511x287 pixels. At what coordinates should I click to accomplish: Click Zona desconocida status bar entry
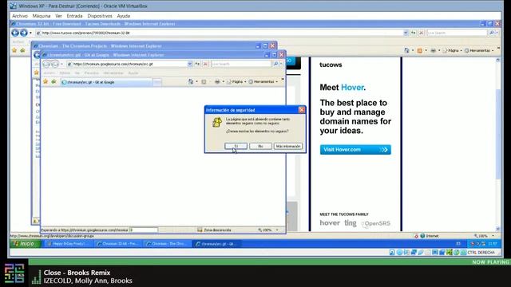(x=215, y=230)
